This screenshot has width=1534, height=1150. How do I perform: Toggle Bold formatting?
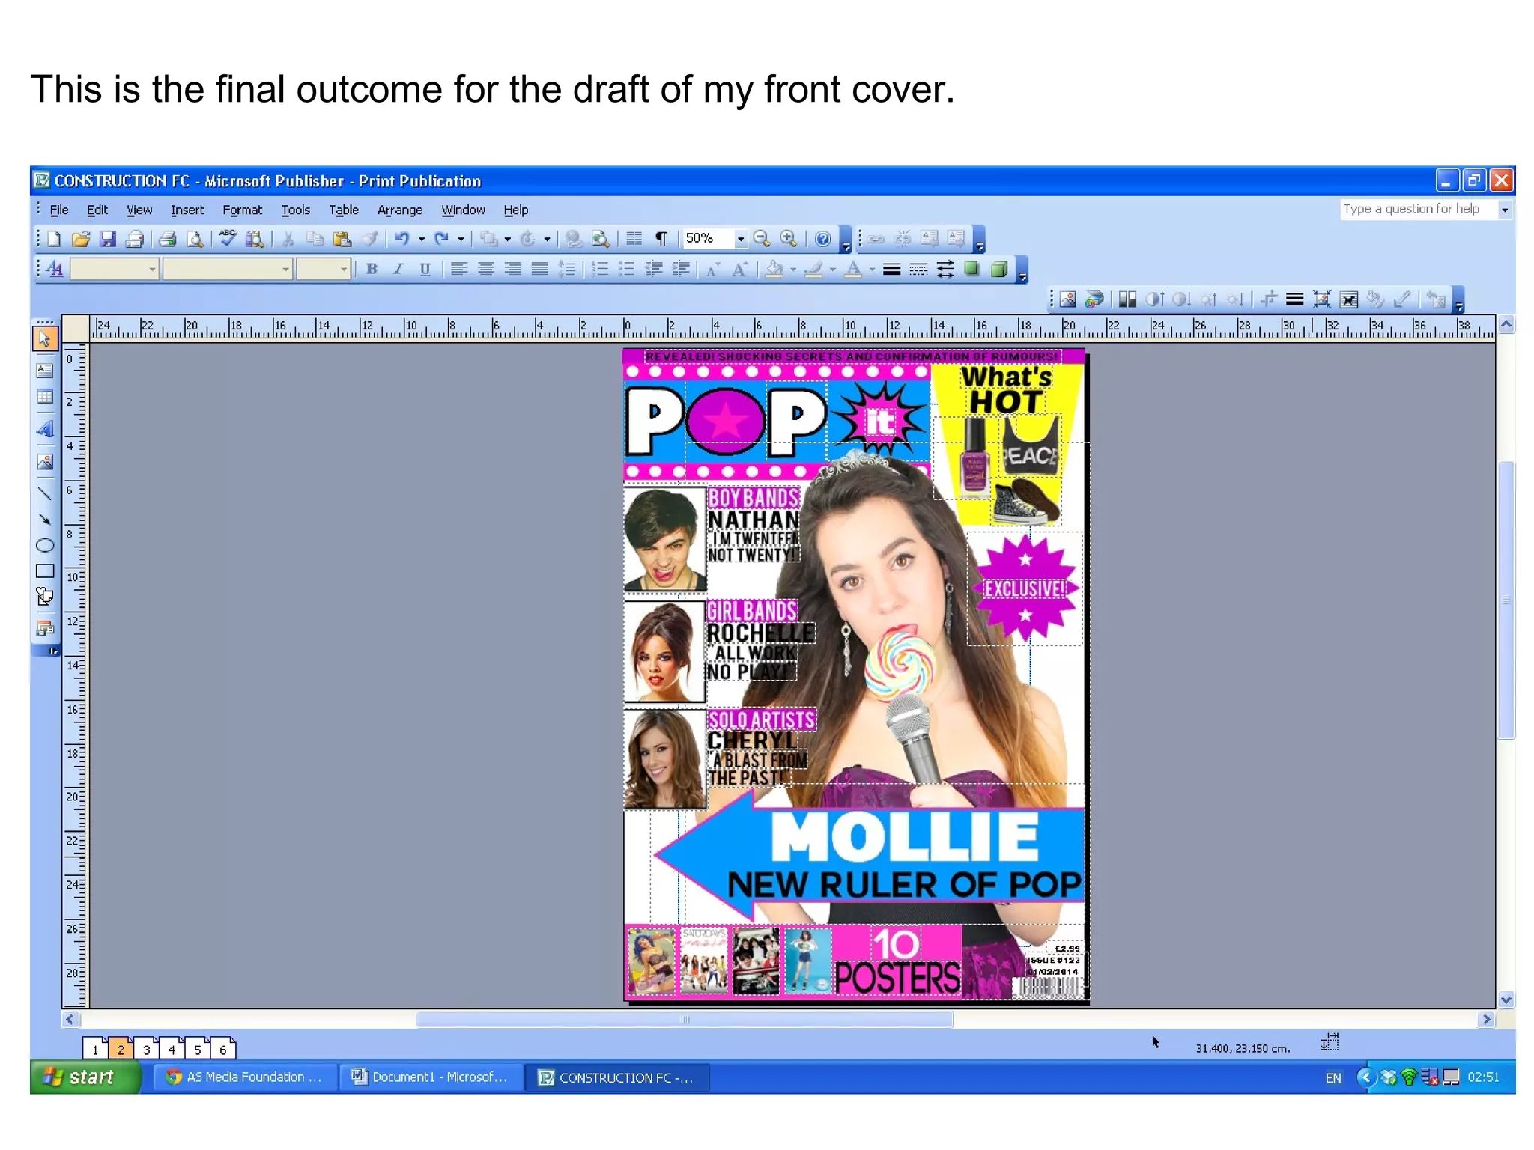(372, 269)
